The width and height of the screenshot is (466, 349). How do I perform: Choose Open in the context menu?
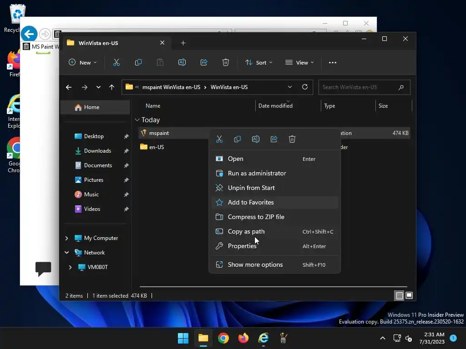point(274,159)
